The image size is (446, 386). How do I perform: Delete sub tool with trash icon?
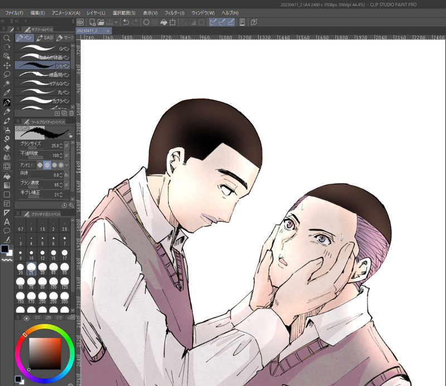coord(71,113)
